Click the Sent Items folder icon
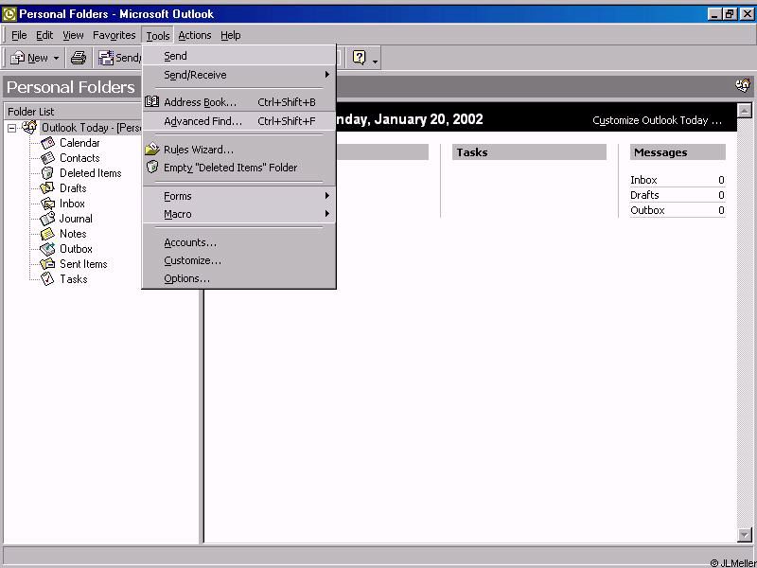Image resolution: width=757 pixels, height=568 pixels. (47, 264)
